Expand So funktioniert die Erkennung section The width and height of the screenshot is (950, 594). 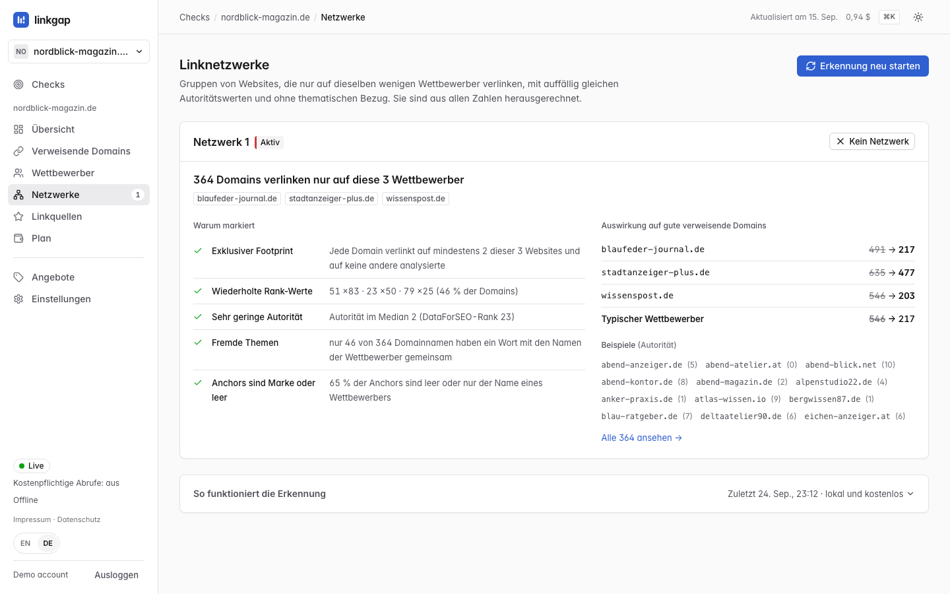click(554, 494)
